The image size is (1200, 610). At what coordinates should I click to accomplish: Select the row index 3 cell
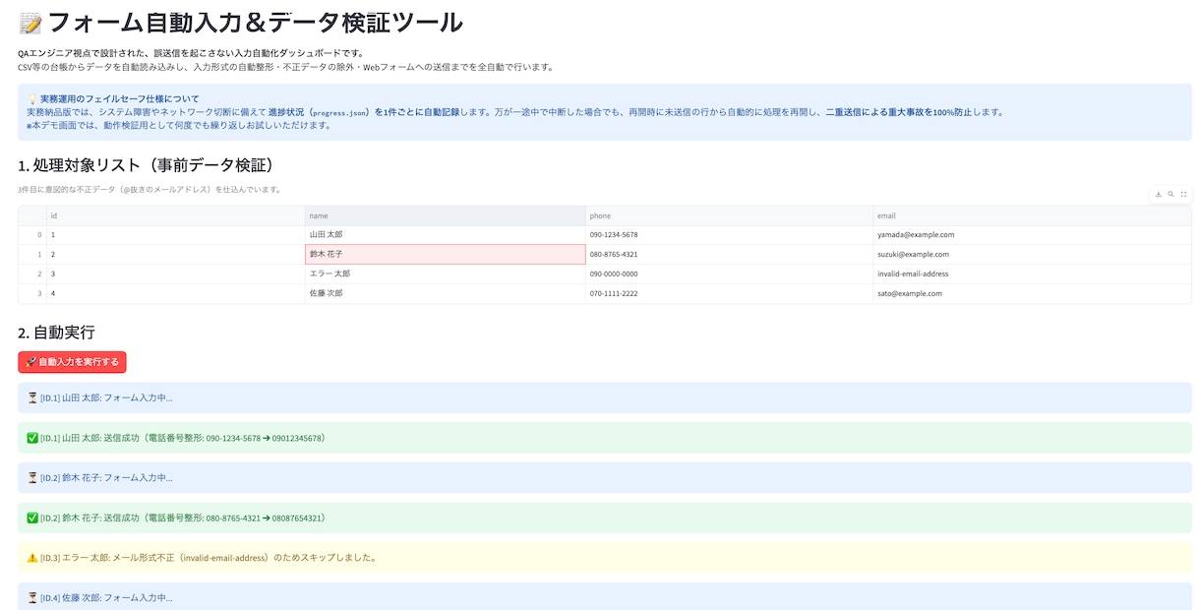[32, 293]
